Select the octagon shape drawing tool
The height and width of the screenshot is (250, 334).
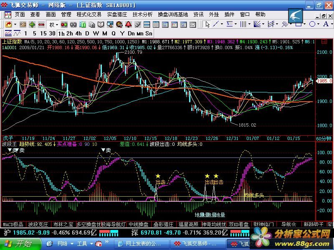(312, 24)
